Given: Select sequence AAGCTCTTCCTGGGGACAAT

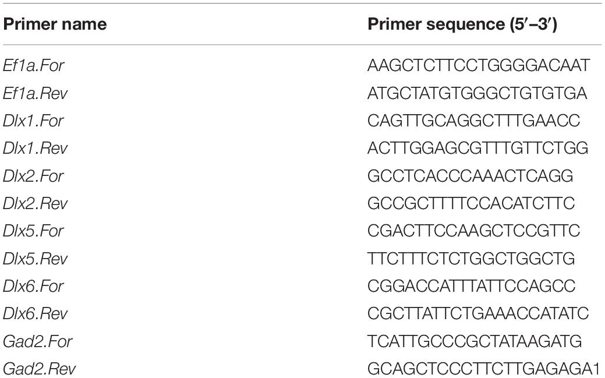Looking at the screenshot, I should (479, 65).
